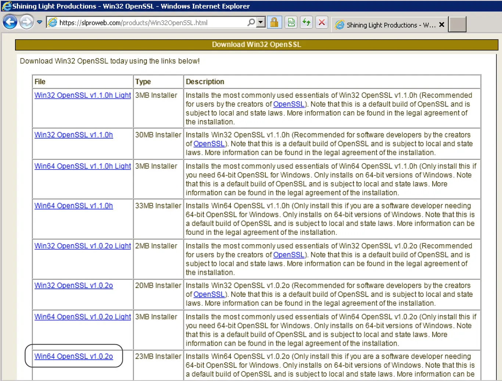Click the Type column header
This screenshot has width=502, height=381.
click(x=158, y=82)
